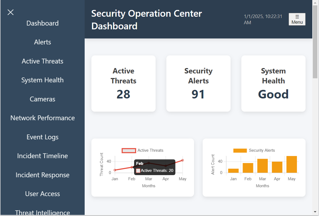This screenshot has height=216, width=319.
Task: Click the Active Threats 28 card
Action: (x=123, y=83)
